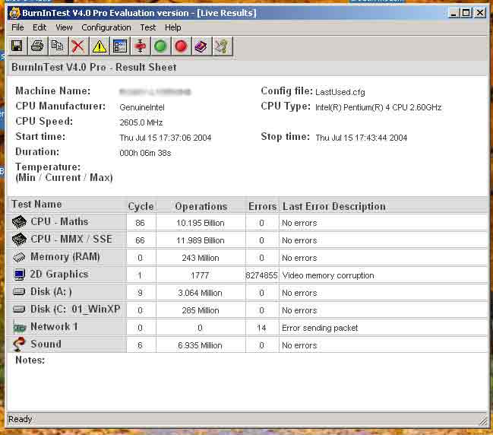Viewport: 493px width, 435px height.
Task: Stop tests with the red circle button
Action: click(181, 46)
